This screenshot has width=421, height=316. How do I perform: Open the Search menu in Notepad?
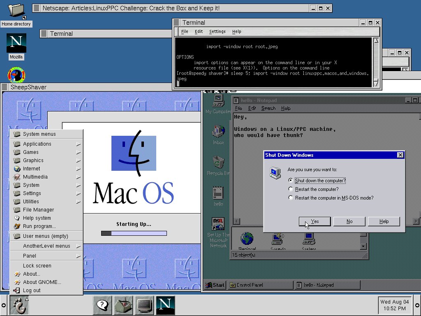coord(268,108)
